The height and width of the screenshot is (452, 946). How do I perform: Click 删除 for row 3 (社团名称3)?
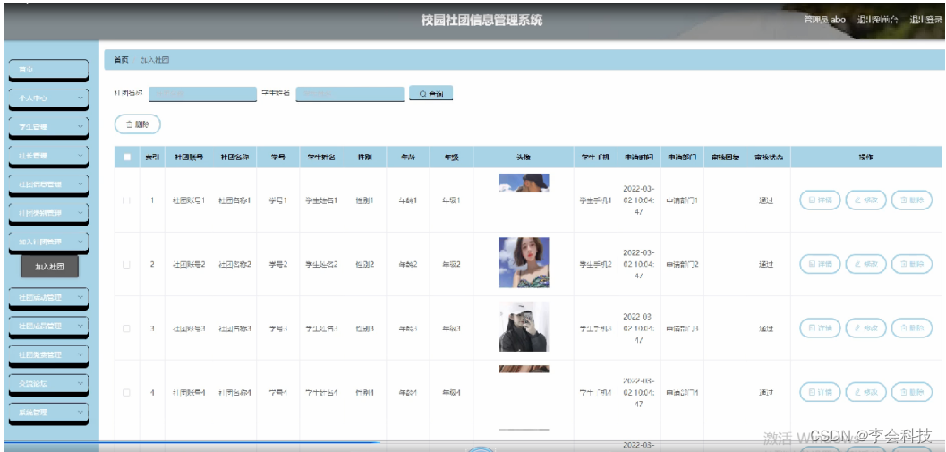coord(912,328)
